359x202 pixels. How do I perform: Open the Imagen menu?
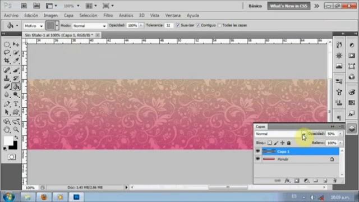click(50, 16)
